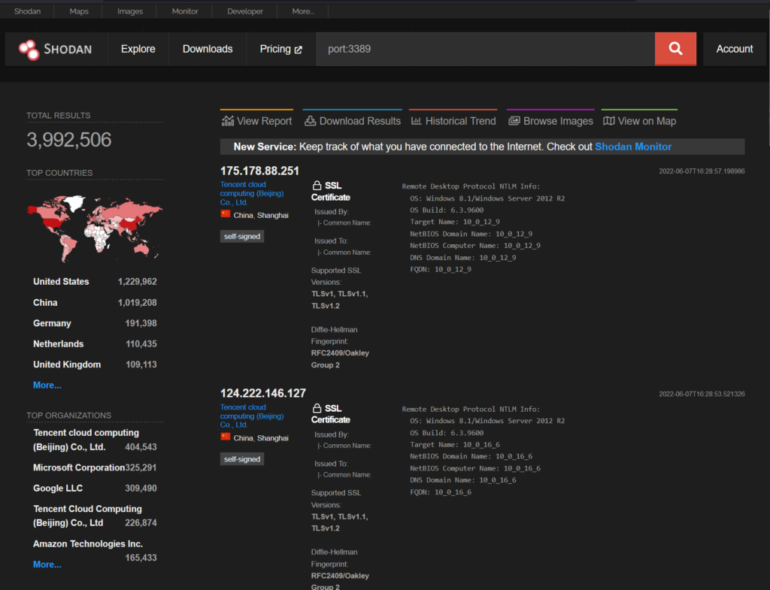Click the China count 1,019,208
Image resolution: width=770 pixels, height=590 pixels.
click(x=138, y=303)
